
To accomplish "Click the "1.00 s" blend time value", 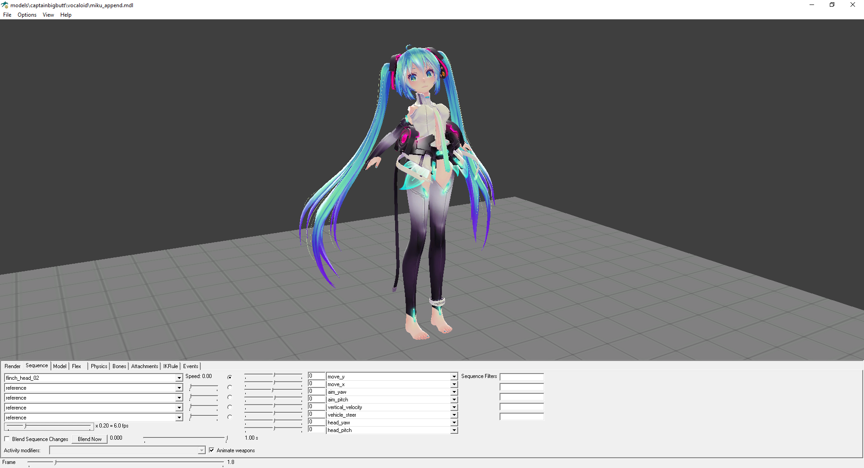I will click(252, 438).
